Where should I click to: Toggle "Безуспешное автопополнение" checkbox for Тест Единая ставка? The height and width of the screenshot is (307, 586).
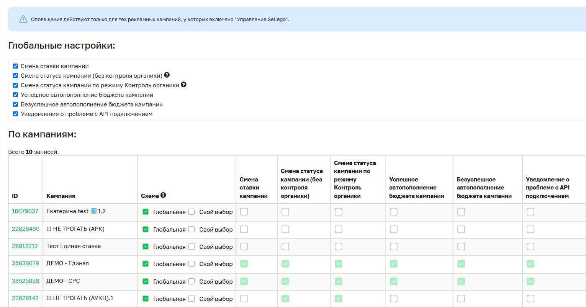click(x=461, y=247)
